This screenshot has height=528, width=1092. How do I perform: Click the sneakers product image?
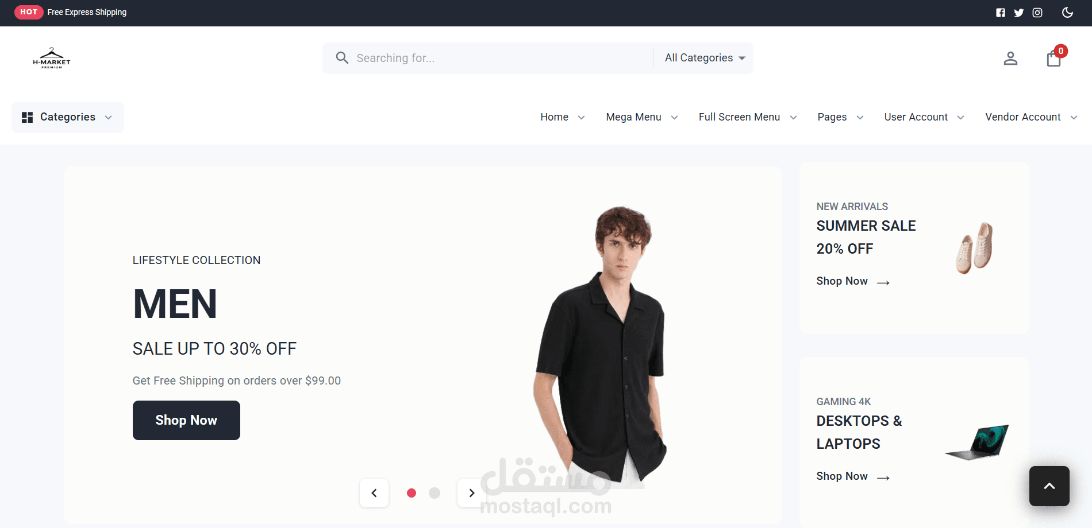[x=974, y=248]
